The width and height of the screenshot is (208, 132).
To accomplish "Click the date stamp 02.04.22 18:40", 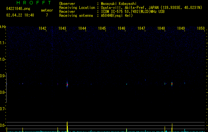I will click(20, 15).
